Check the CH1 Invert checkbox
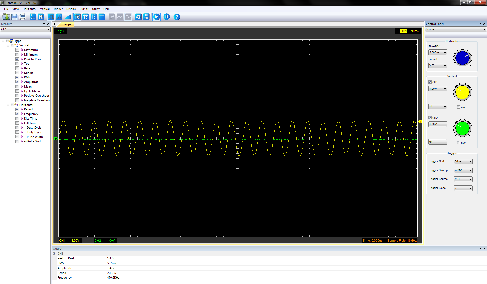The height and width of the screenshot is (284, 487). (458, 107)
